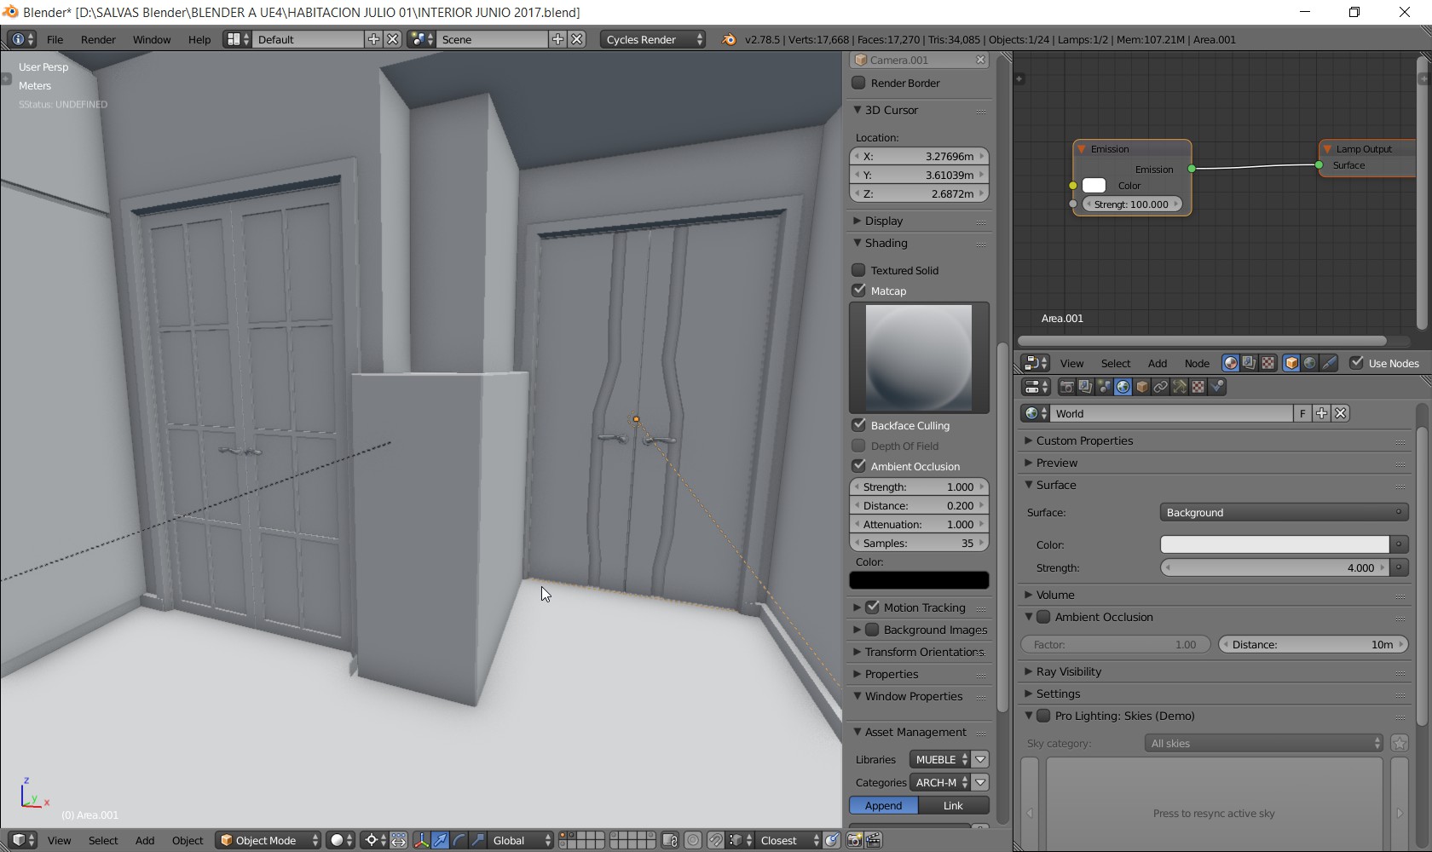Screen dimensions: 1432x852
Task: Open the Physics properties tab
Action: coord(1217,387)
